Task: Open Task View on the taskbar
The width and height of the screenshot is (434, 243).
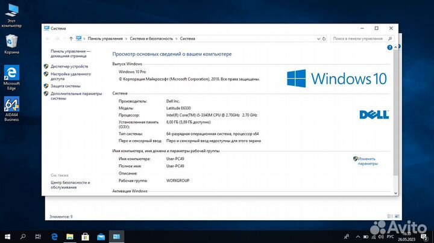Action: tap(38, 236)
